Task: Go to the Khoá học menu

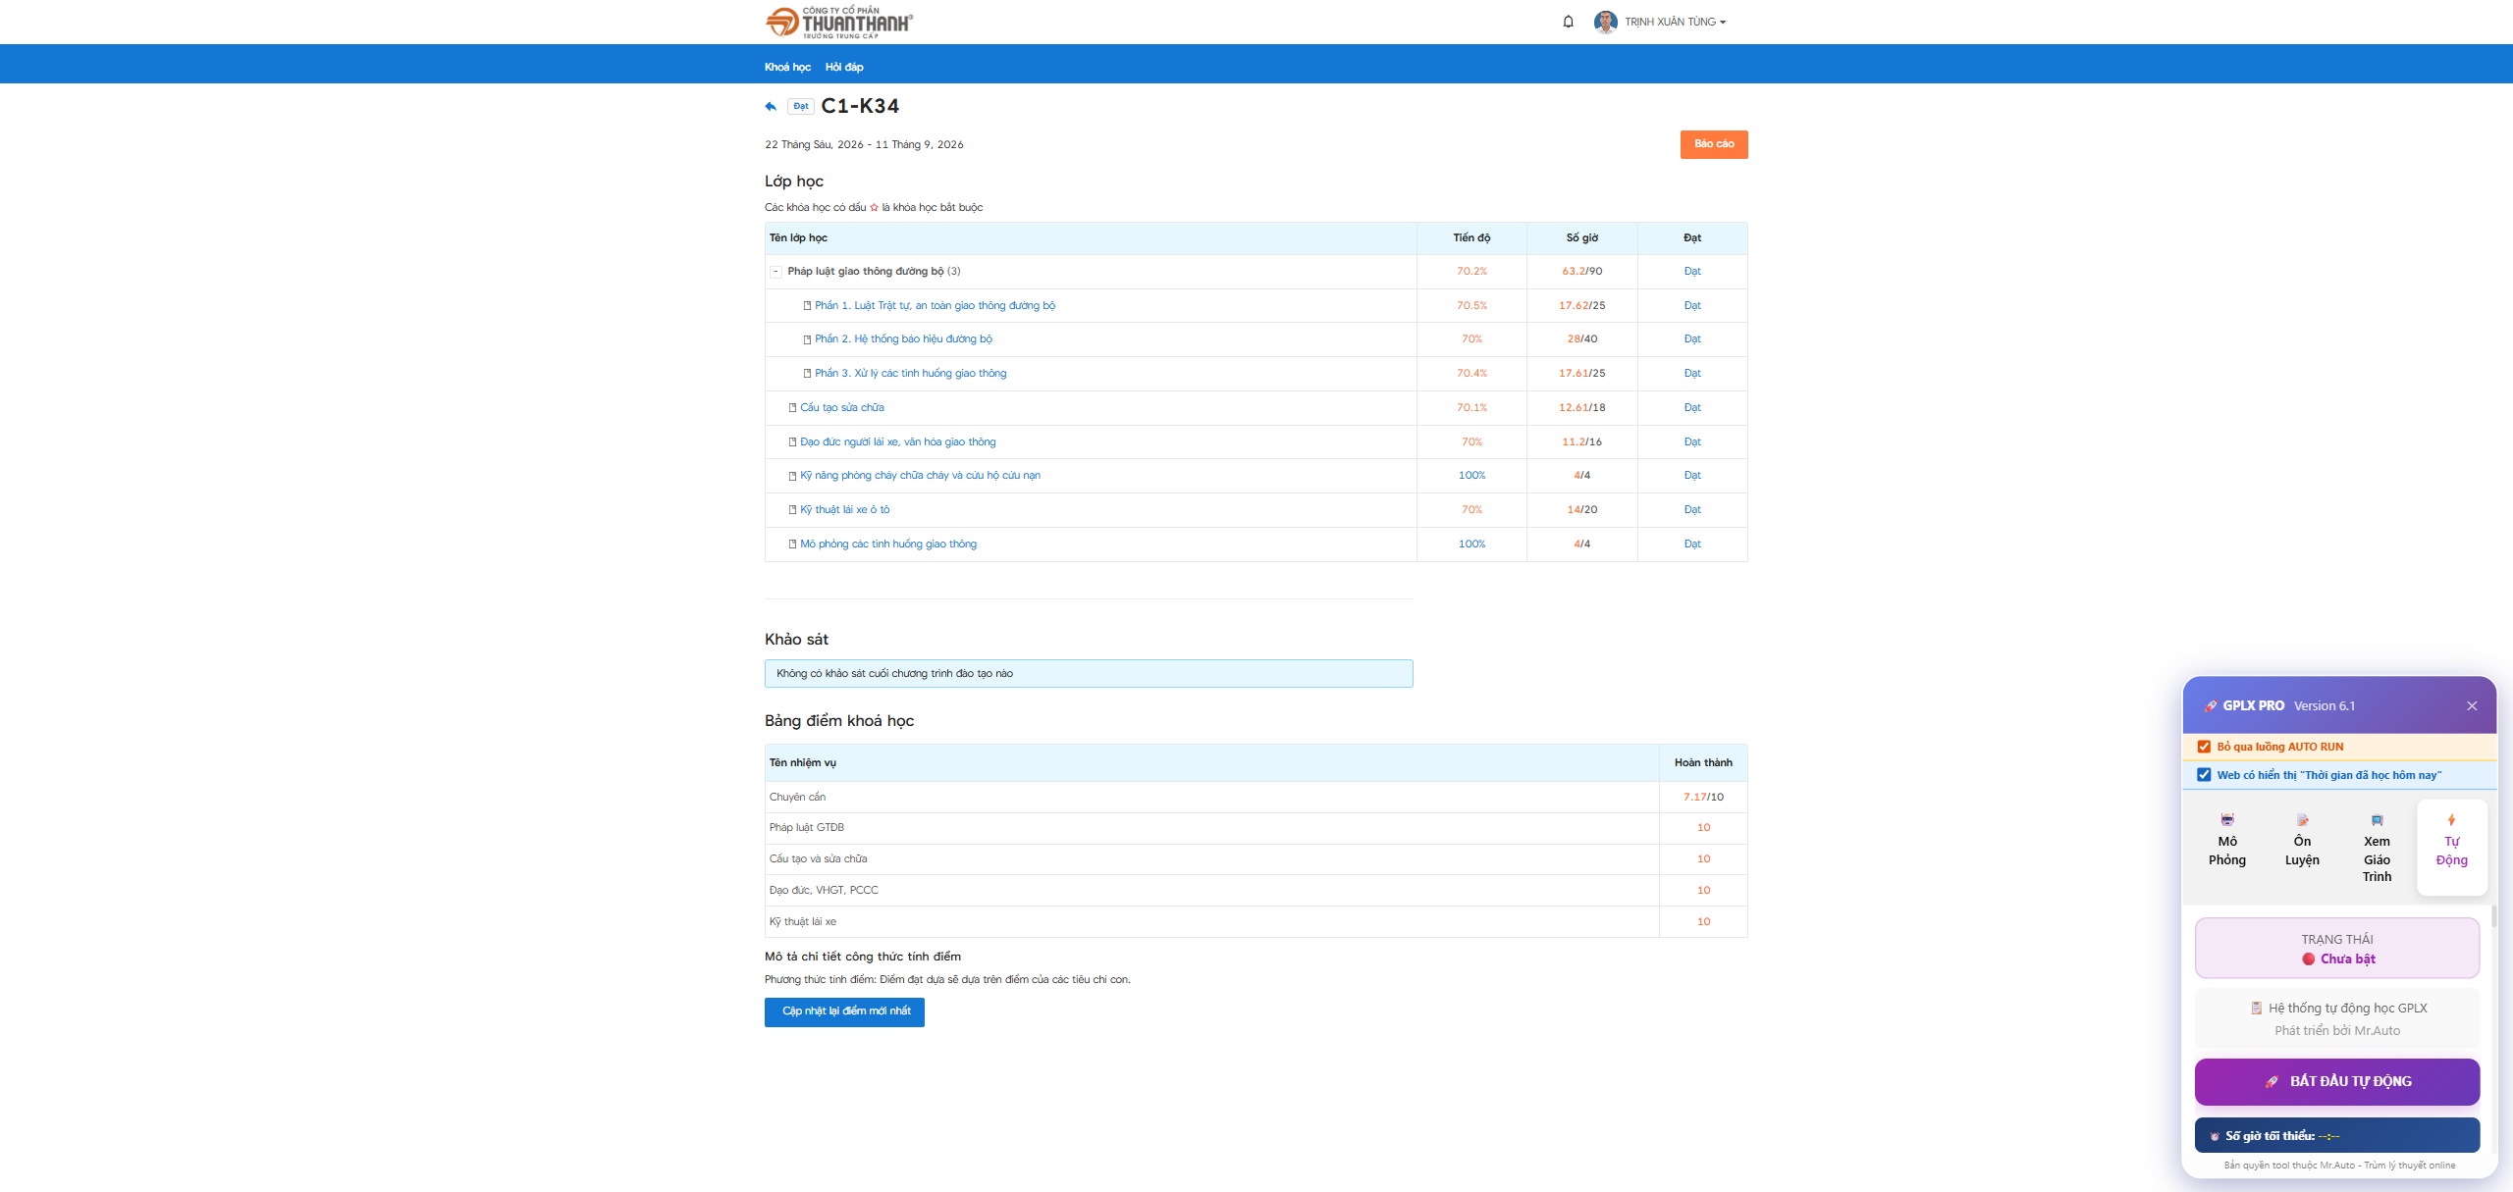Action: coord(787,67)
